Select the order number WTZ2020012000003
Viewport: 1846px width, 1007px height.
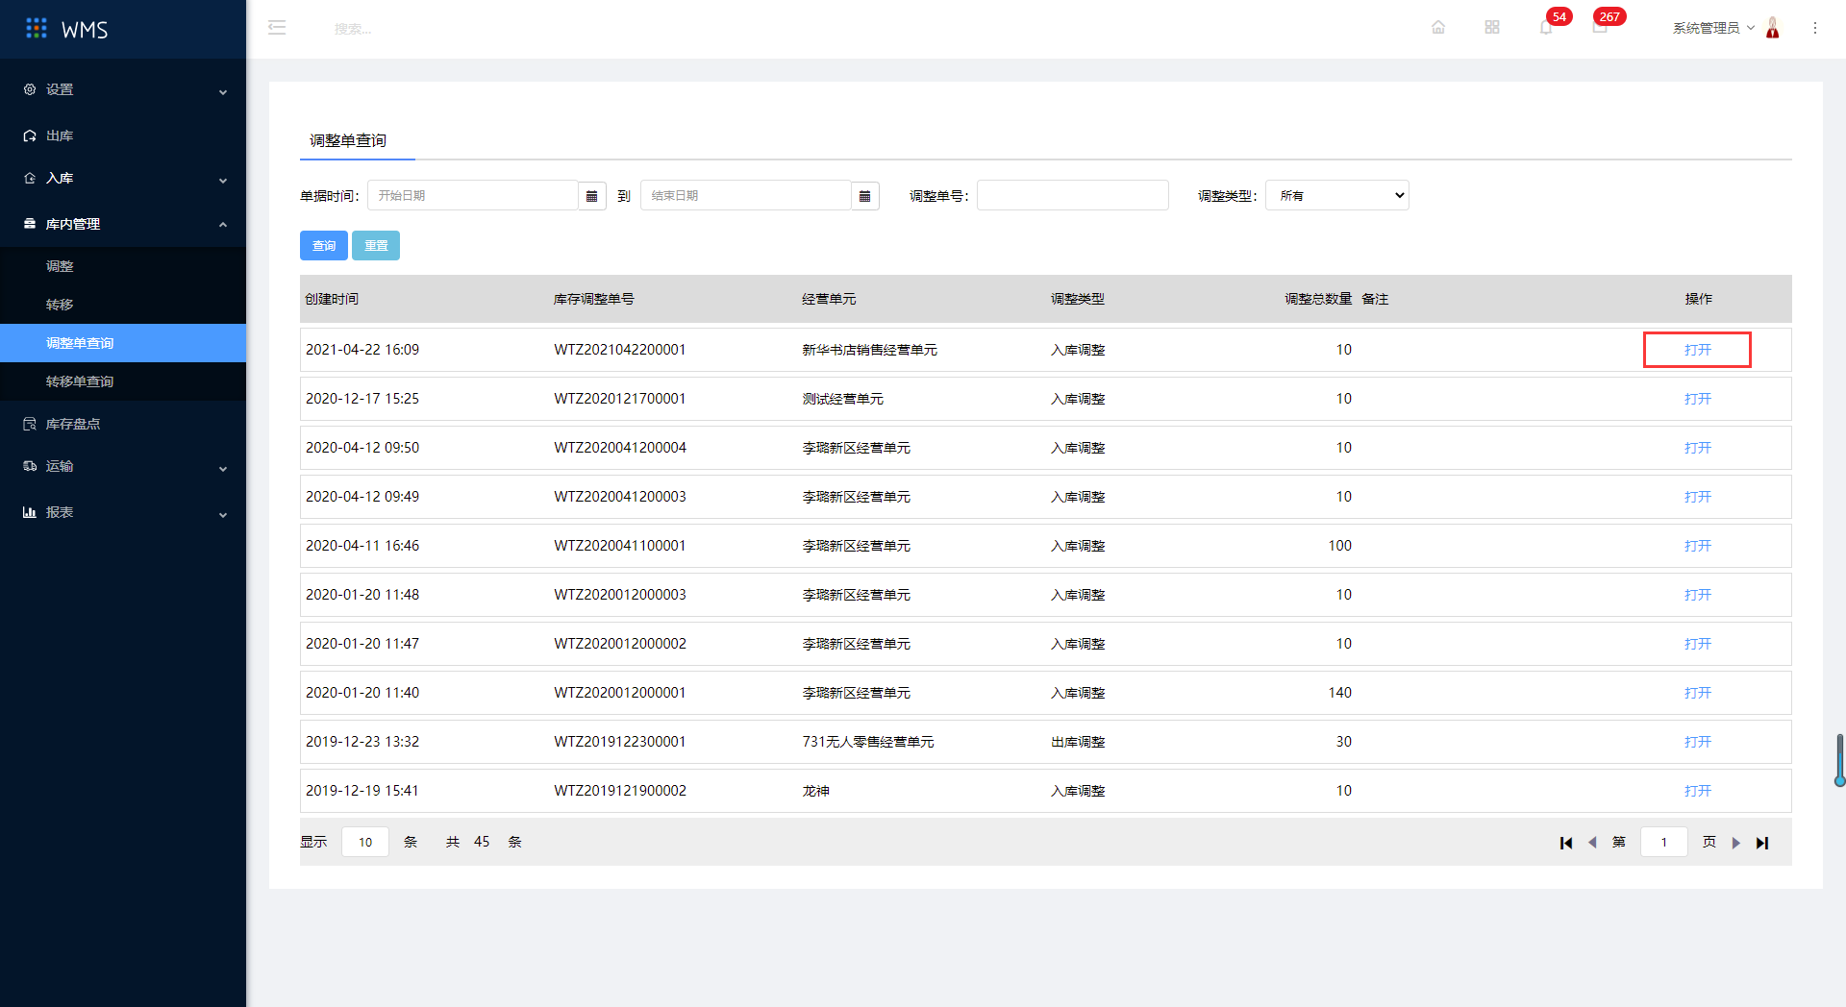(620, 595)
